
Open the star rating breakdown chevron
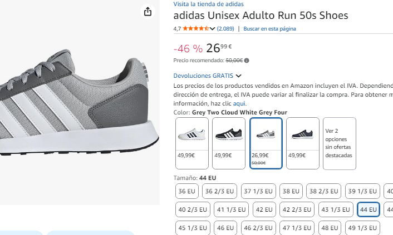click(212, 29)
